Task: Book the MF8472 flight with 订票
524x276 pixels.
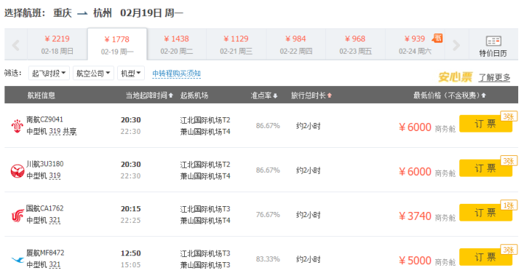Action: (485, 257)
